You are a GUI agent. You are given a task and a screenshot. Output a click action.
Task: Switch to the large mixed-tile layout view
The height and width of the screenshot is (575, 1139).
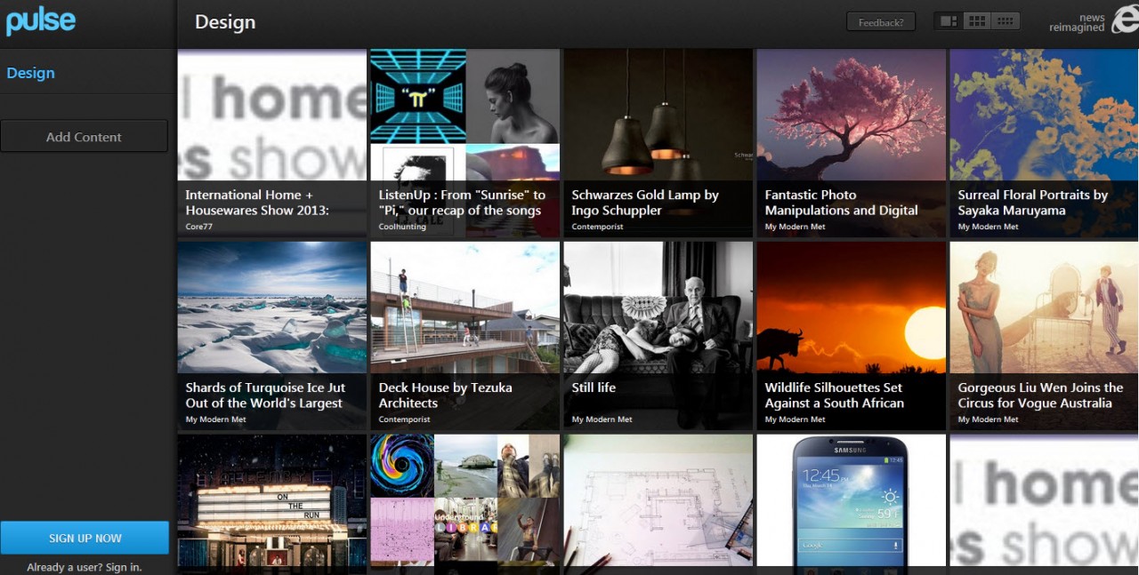[949, 21]
